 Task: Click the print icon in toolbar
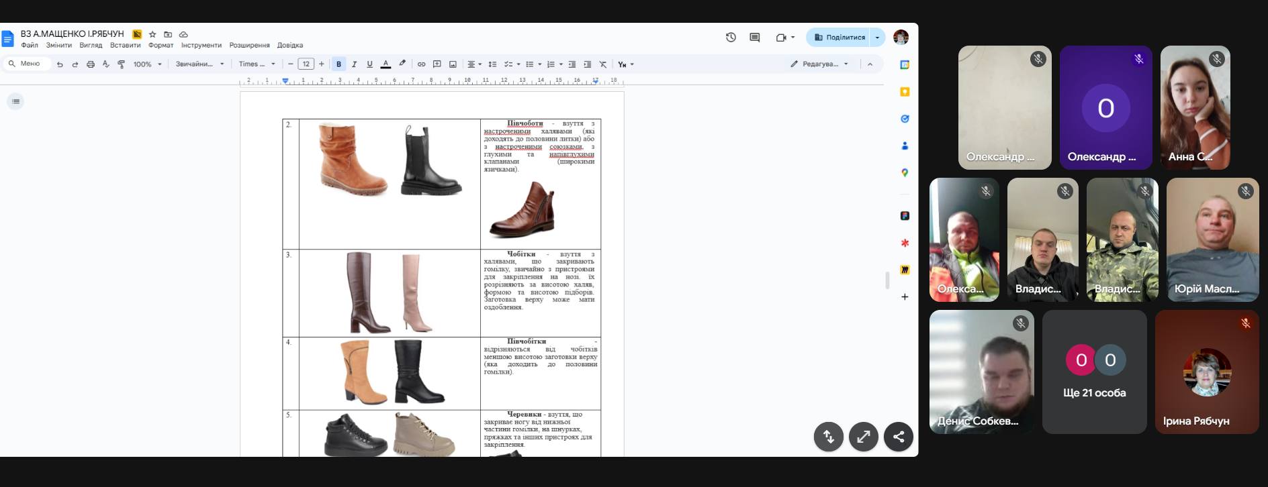[91, 64]
